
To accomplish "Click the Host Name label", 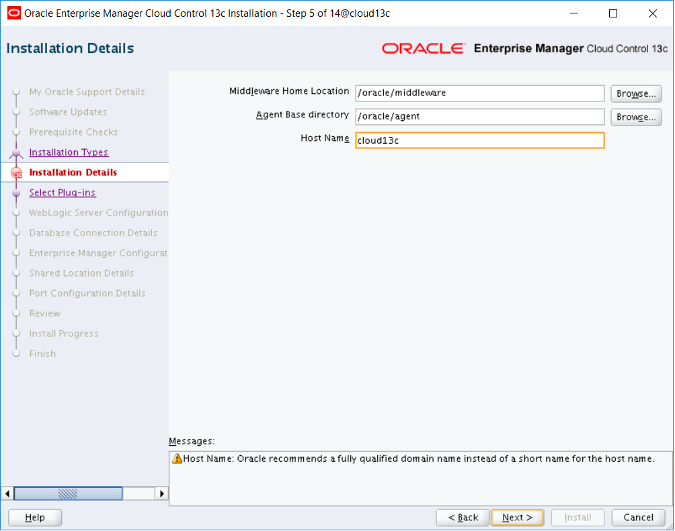I will tap(325, 138).
